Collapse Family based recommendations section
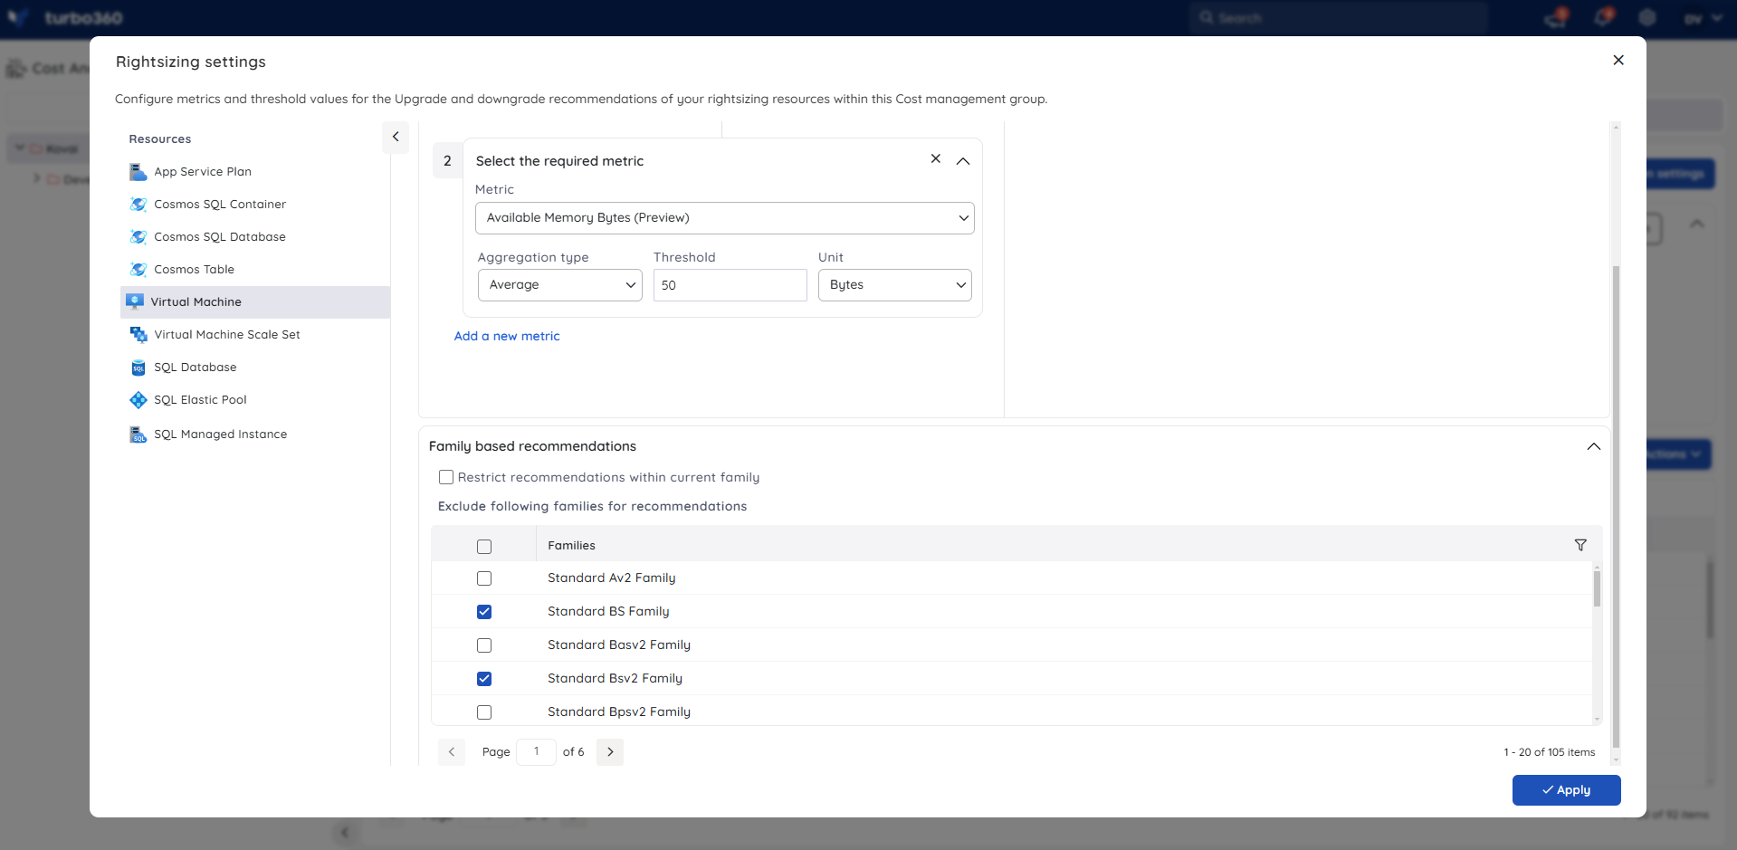 (1594, 446)
